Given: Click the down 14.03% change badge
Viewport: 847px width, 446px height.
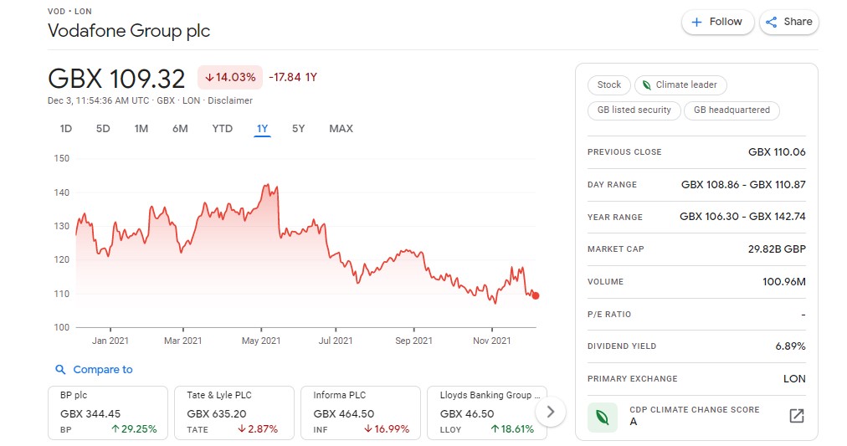Looking at the screenshot, I should tap(230, 77).
